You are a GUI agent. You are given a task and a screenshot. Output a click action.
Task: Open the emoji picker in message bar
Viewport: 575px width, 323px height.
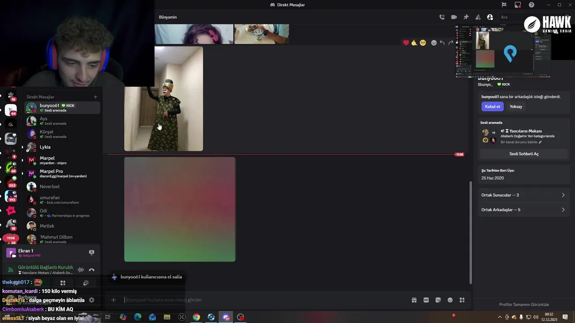click(x=450, y=300)
